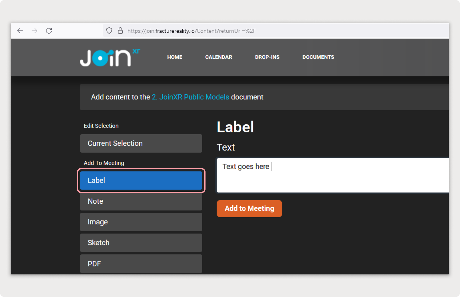The height and width of the screenshot is (297, 460).
Task: Open the DROP-INS section
Action: [267, 57]
